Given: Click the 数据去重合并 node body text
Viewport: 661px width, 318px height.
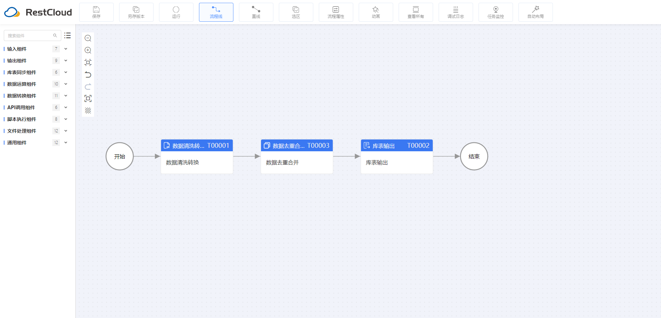Looking at the screenshot, I should tap(282, 163).
